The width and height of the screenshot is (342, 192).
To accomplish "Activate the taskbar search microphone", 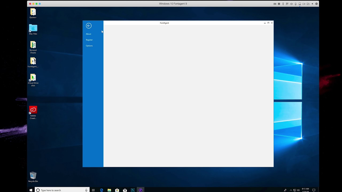I will pyautogui.click(x=86, y=190).
